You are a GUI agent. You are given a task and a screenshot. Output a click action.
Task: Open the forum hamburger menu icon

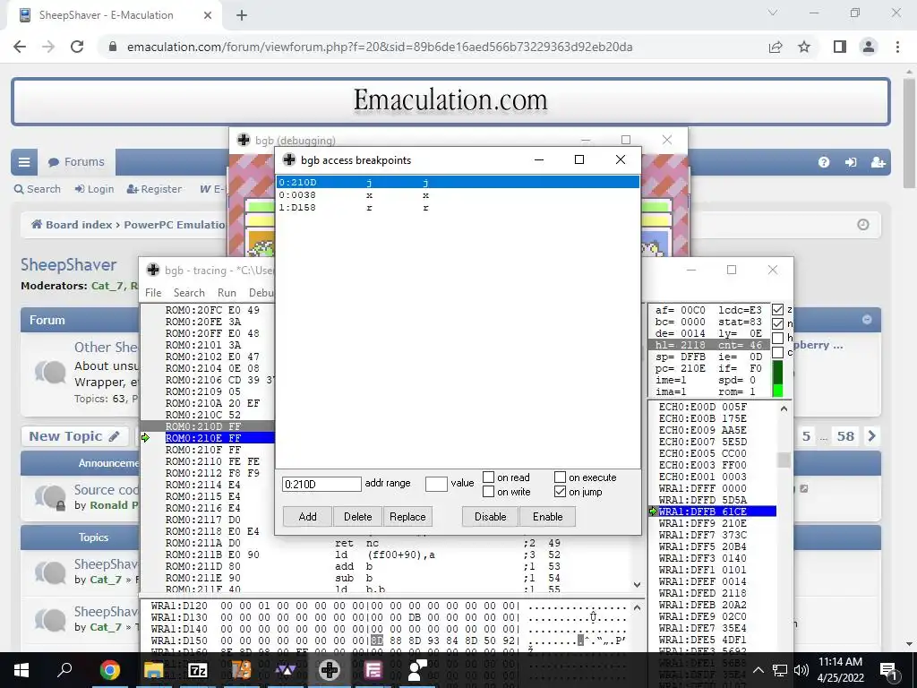(24, 162)
